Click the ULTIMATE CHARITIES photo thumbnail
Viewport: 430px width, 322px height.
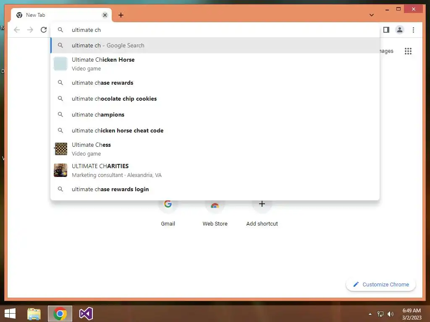(x=60, y=170)
